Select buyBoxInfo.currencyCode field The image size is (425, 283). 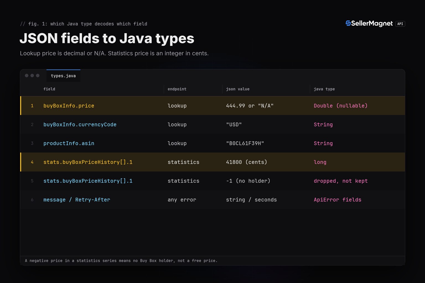[80, 124]
